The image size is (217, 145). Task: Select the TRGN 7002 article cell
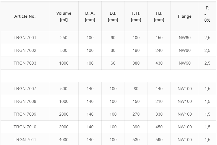coord(25,50)
